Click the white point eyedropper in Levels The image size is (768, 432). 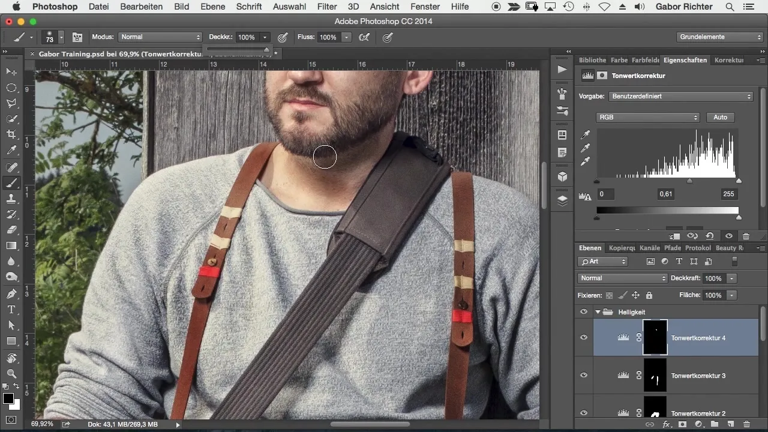pyautogui.click(x=586, y=161)
